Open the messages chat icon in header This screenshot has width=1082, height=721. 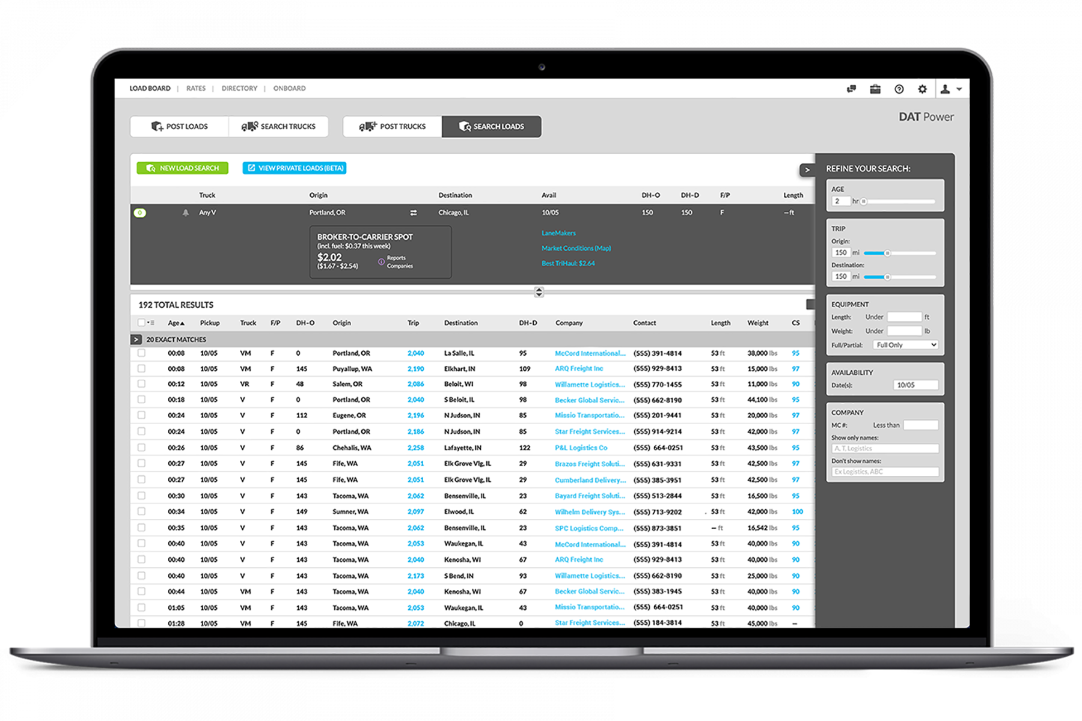[851, 89]
